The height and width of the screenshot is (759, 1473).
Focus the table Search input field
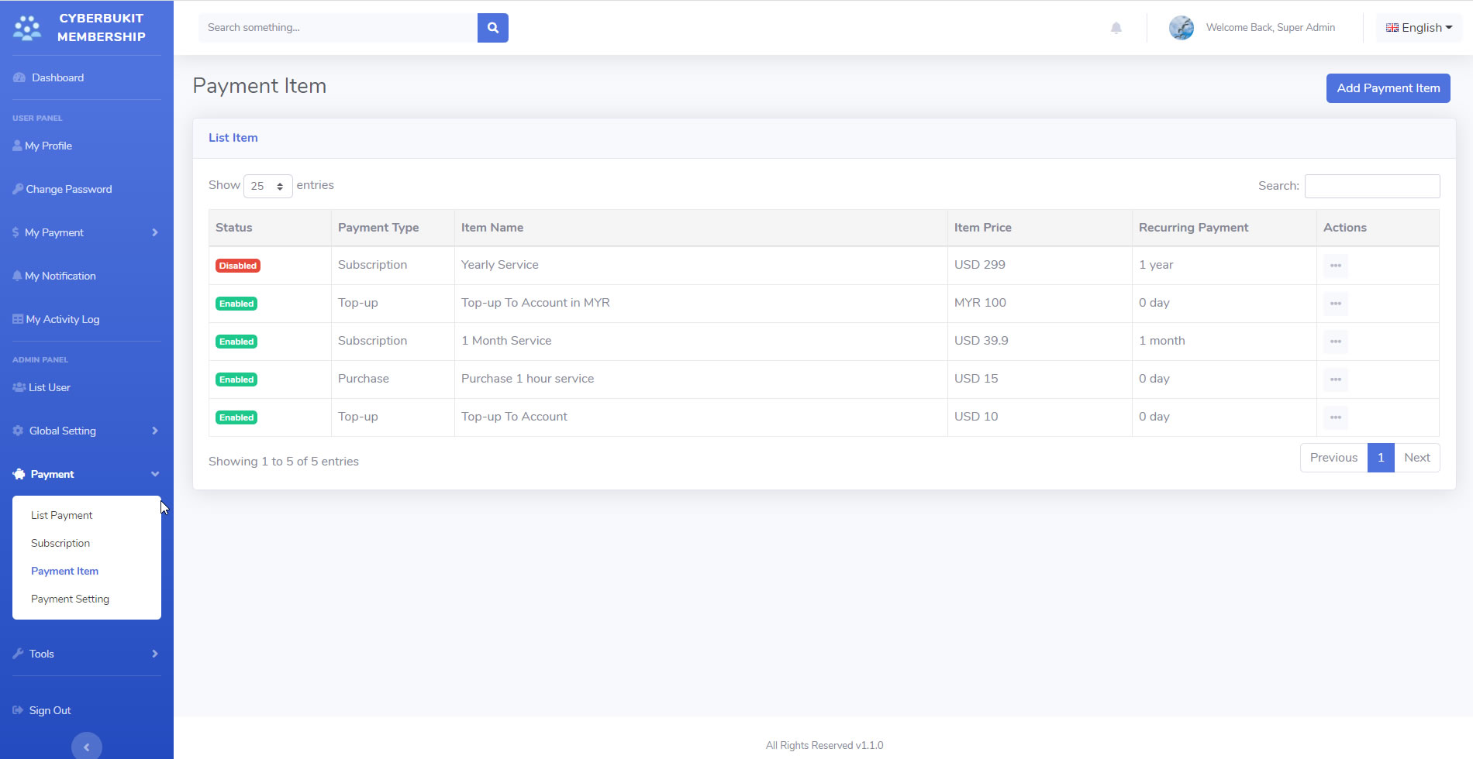point(1371,186)
